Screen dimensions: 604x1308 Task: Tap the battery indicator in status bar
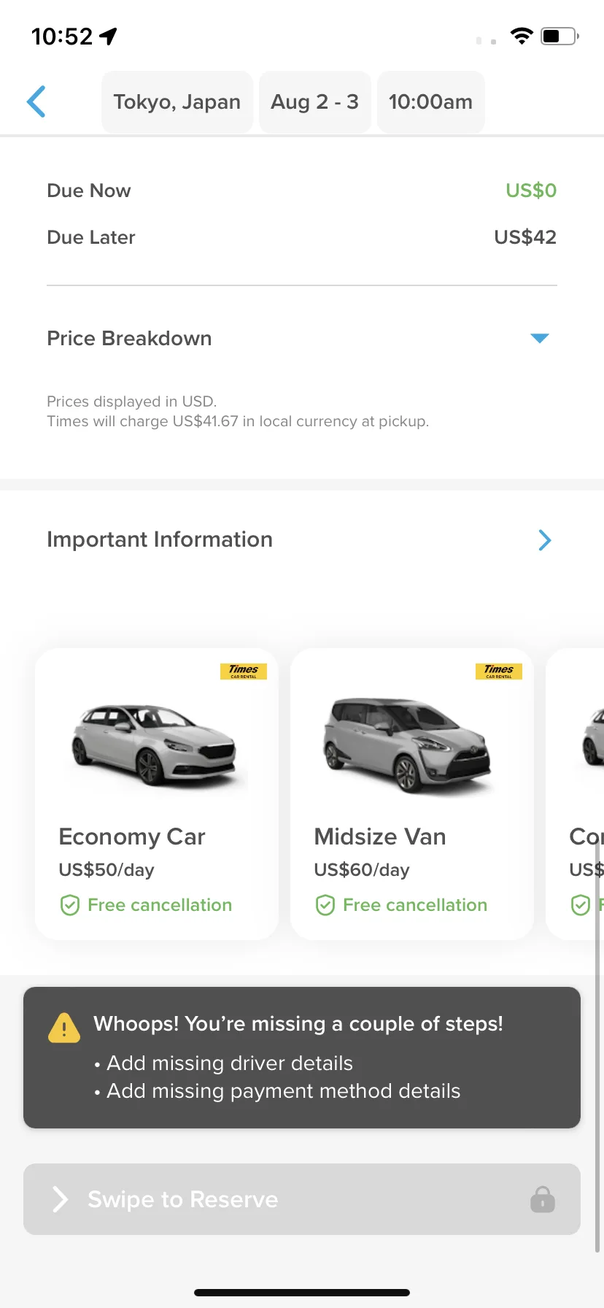(x=560, y=36)
